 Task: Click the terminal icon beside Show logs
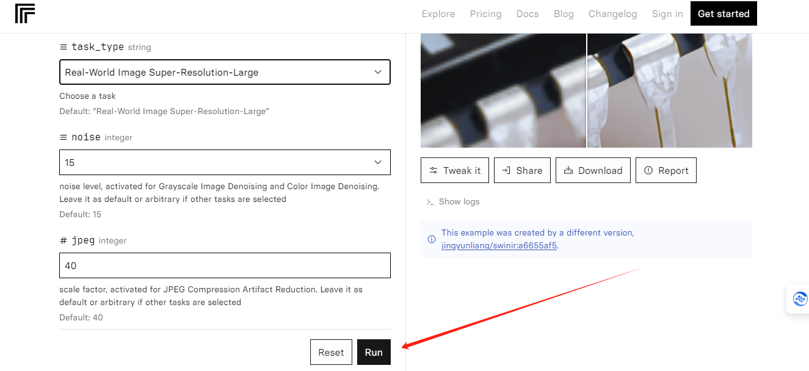430,202
